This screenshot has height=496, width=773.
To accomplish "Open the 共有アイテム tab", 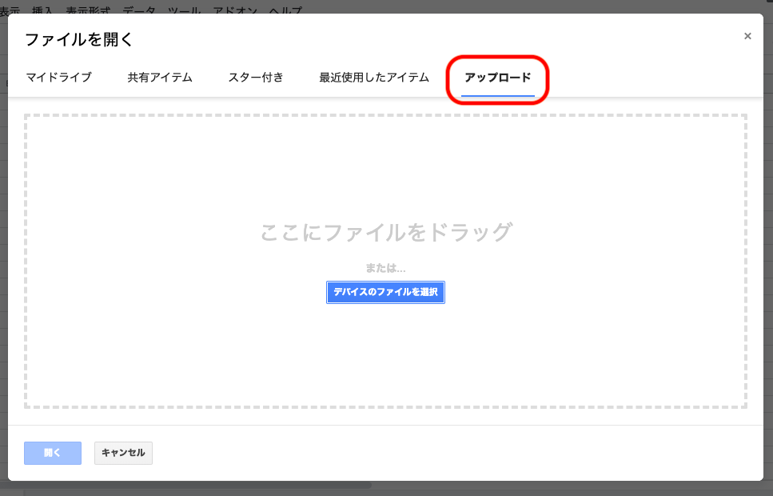I will click(x=160, y=78).
